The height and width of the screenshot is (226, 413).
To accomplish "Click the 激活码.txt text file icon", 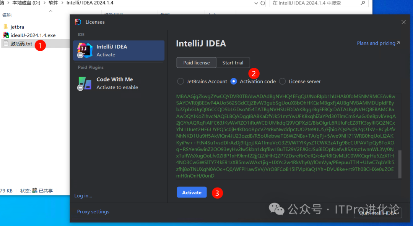I will (x=6, y=43).
